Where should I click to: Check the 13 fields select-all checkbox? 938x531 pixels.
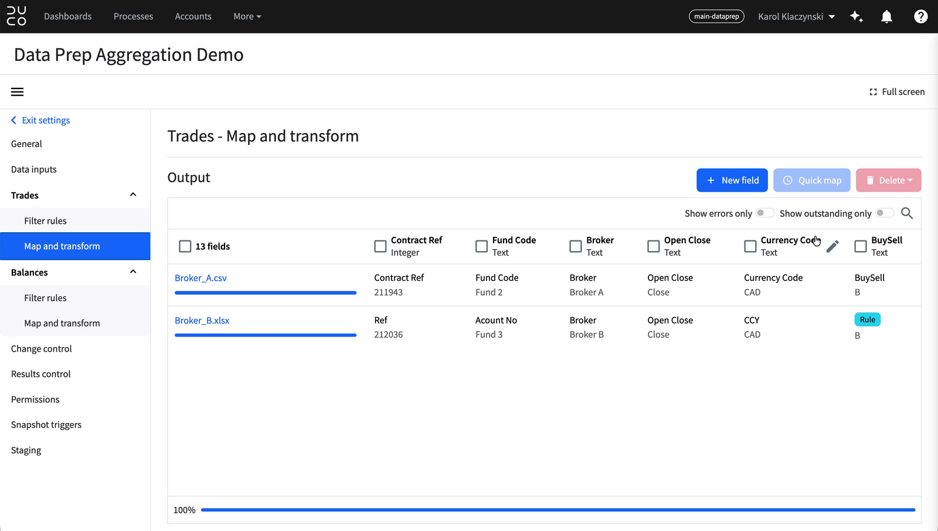tap(185, 246)
